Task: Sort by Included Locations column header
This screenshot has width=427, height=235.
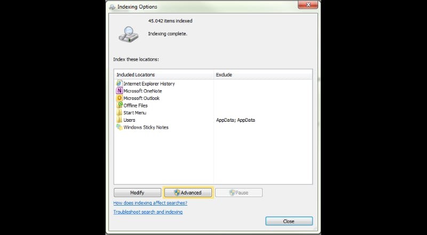Action: click(164, 74)
